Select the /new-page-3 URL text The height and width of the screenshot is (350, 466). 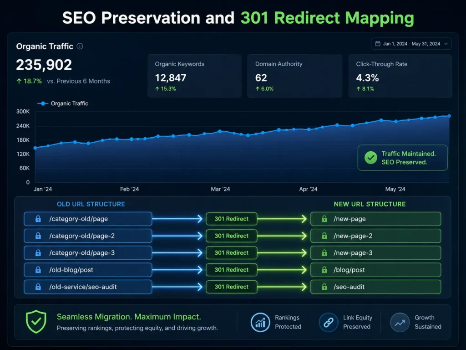[x=353, y=252]
